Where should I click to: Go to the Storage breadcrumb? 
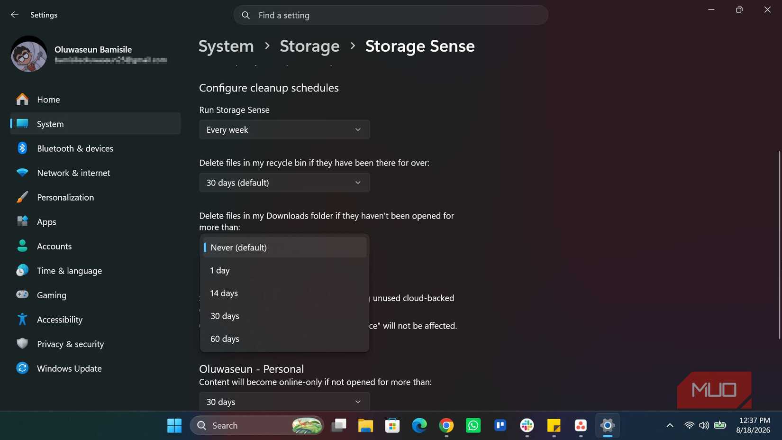pyautogui.click(x=309, y=46)
